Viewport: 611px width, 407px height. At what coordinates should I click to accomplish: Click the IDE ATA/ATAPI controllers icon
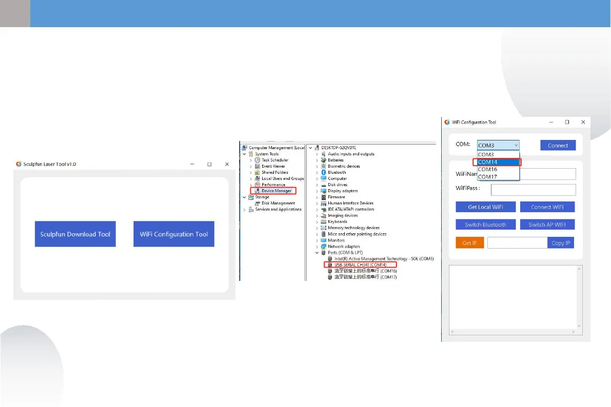click(x=323, y=210)
